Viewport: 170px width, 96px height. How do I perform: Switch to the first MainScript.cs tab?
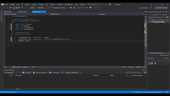tap(8, 12)
